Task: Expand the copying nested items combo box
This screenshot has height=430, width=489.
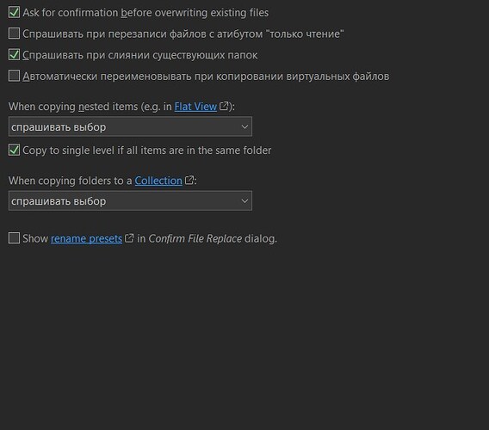Action: pos(130,126)
